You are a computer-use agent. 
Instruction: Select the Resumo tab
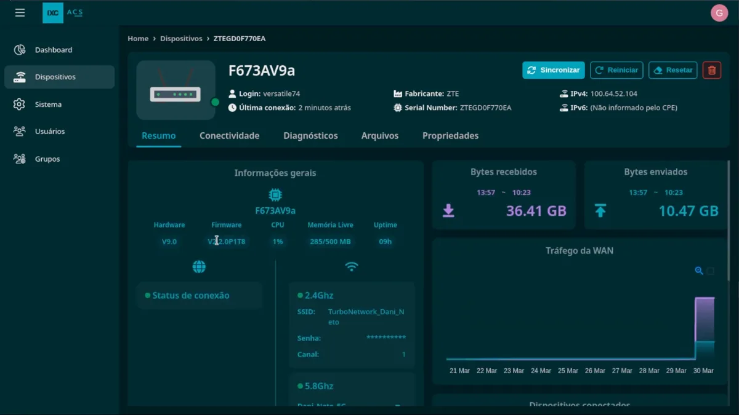pyautogui.click(x=159, y=136)
